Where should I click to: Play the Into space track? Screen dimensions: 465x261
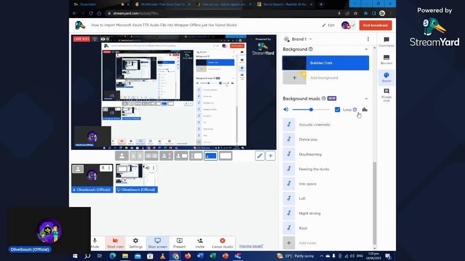pos(326,184)
